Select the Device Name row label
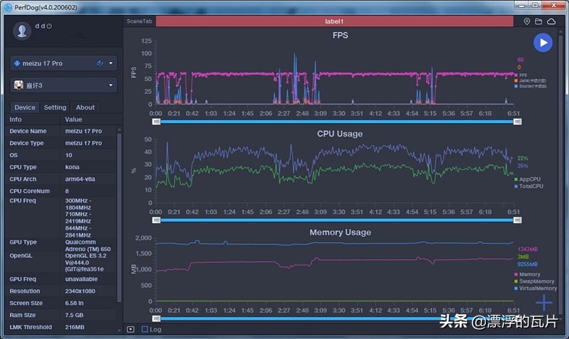The height and width of the screenshot is (339, 569). coord(28,131)
